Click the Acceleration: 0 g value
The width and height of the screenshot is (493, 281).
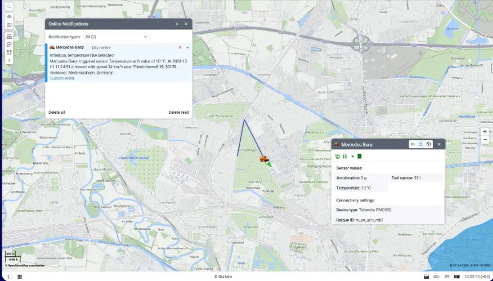click(x=352, y=178)
